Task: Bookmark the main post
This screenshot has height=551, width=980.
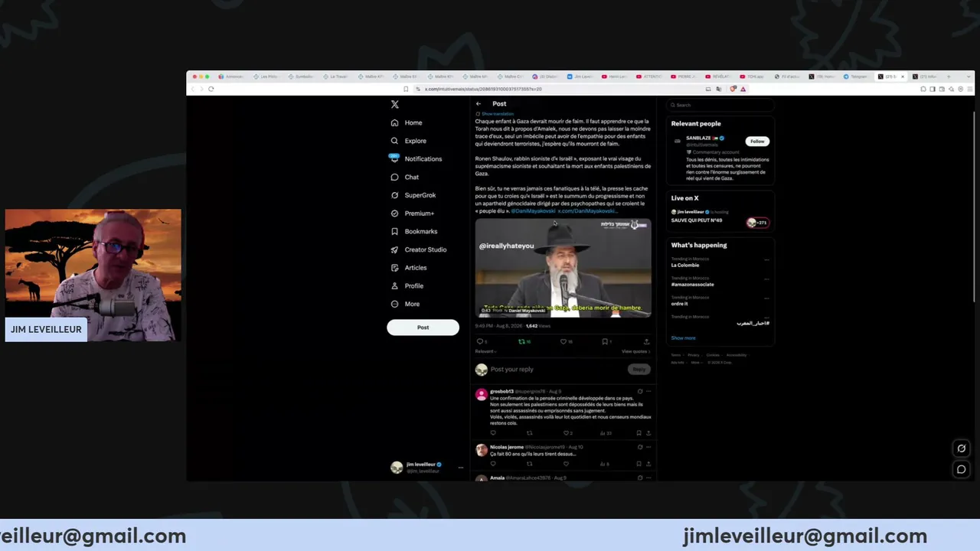Action: [x=605, y=341]
